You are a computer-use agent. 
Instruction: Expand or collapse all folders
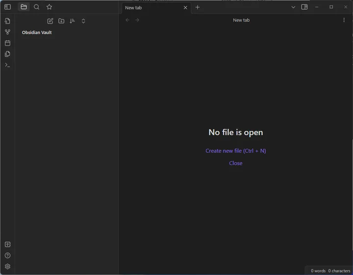pos(83,21)
